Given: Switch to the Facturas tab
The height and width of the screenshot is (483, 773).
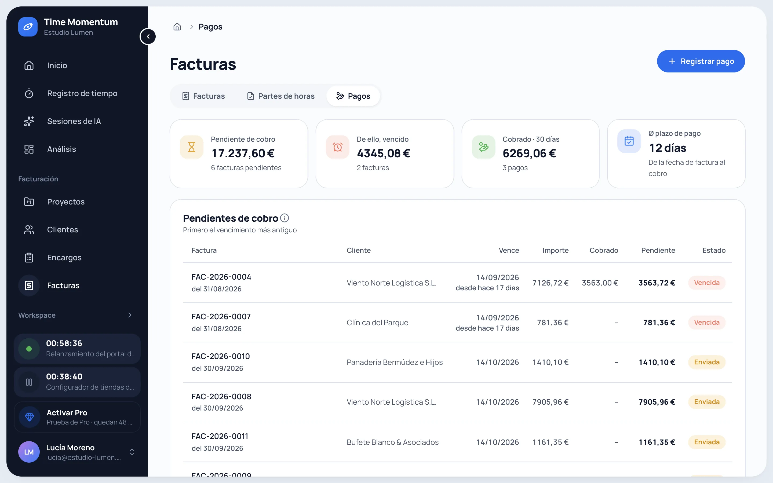Looking at the screenshot, I should [203, 96].
